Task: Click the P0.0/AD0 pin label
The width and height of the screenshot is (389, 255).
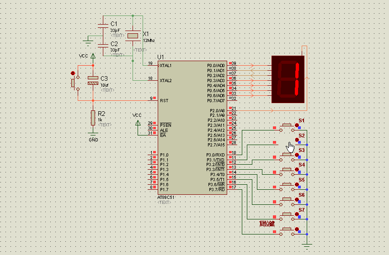Action: click(x=216, y=66)
